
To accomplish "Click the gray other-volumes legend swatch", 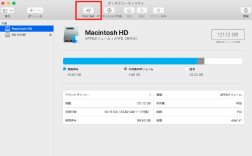I will click(125, 69).
